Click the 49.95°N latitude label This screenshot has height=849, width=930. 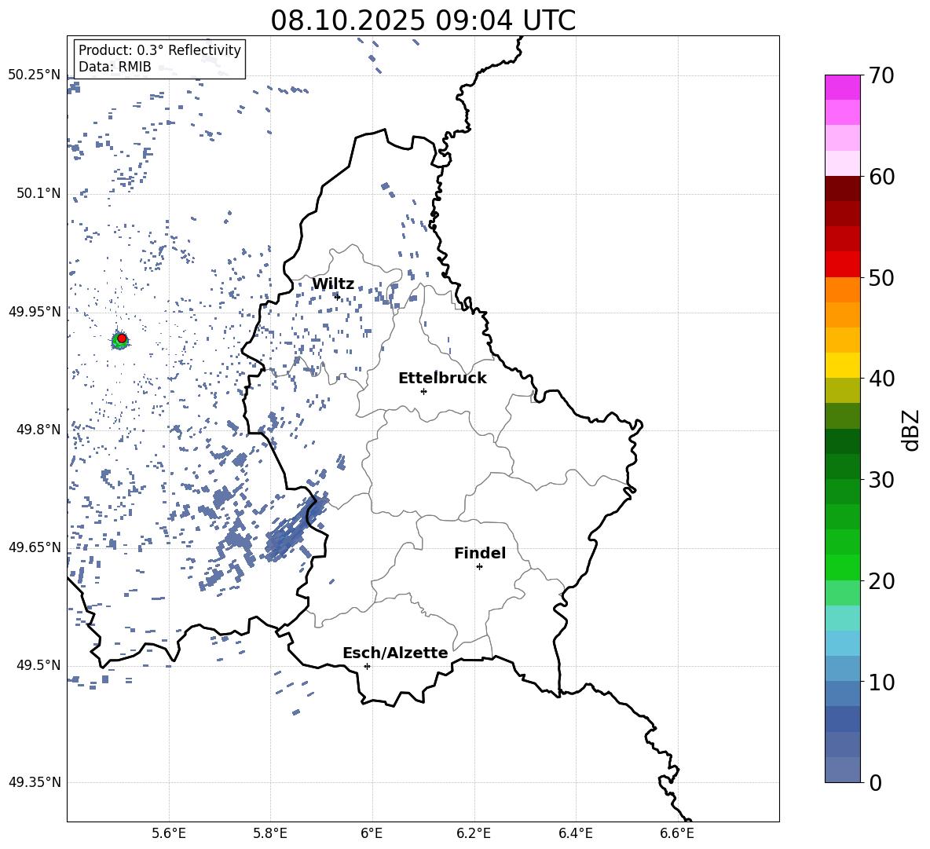pos(35,312)
